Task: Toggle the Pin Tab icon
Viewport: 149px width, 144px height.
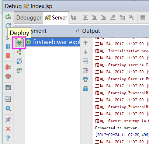Action: pyautogui.click(x=8, y=120)
